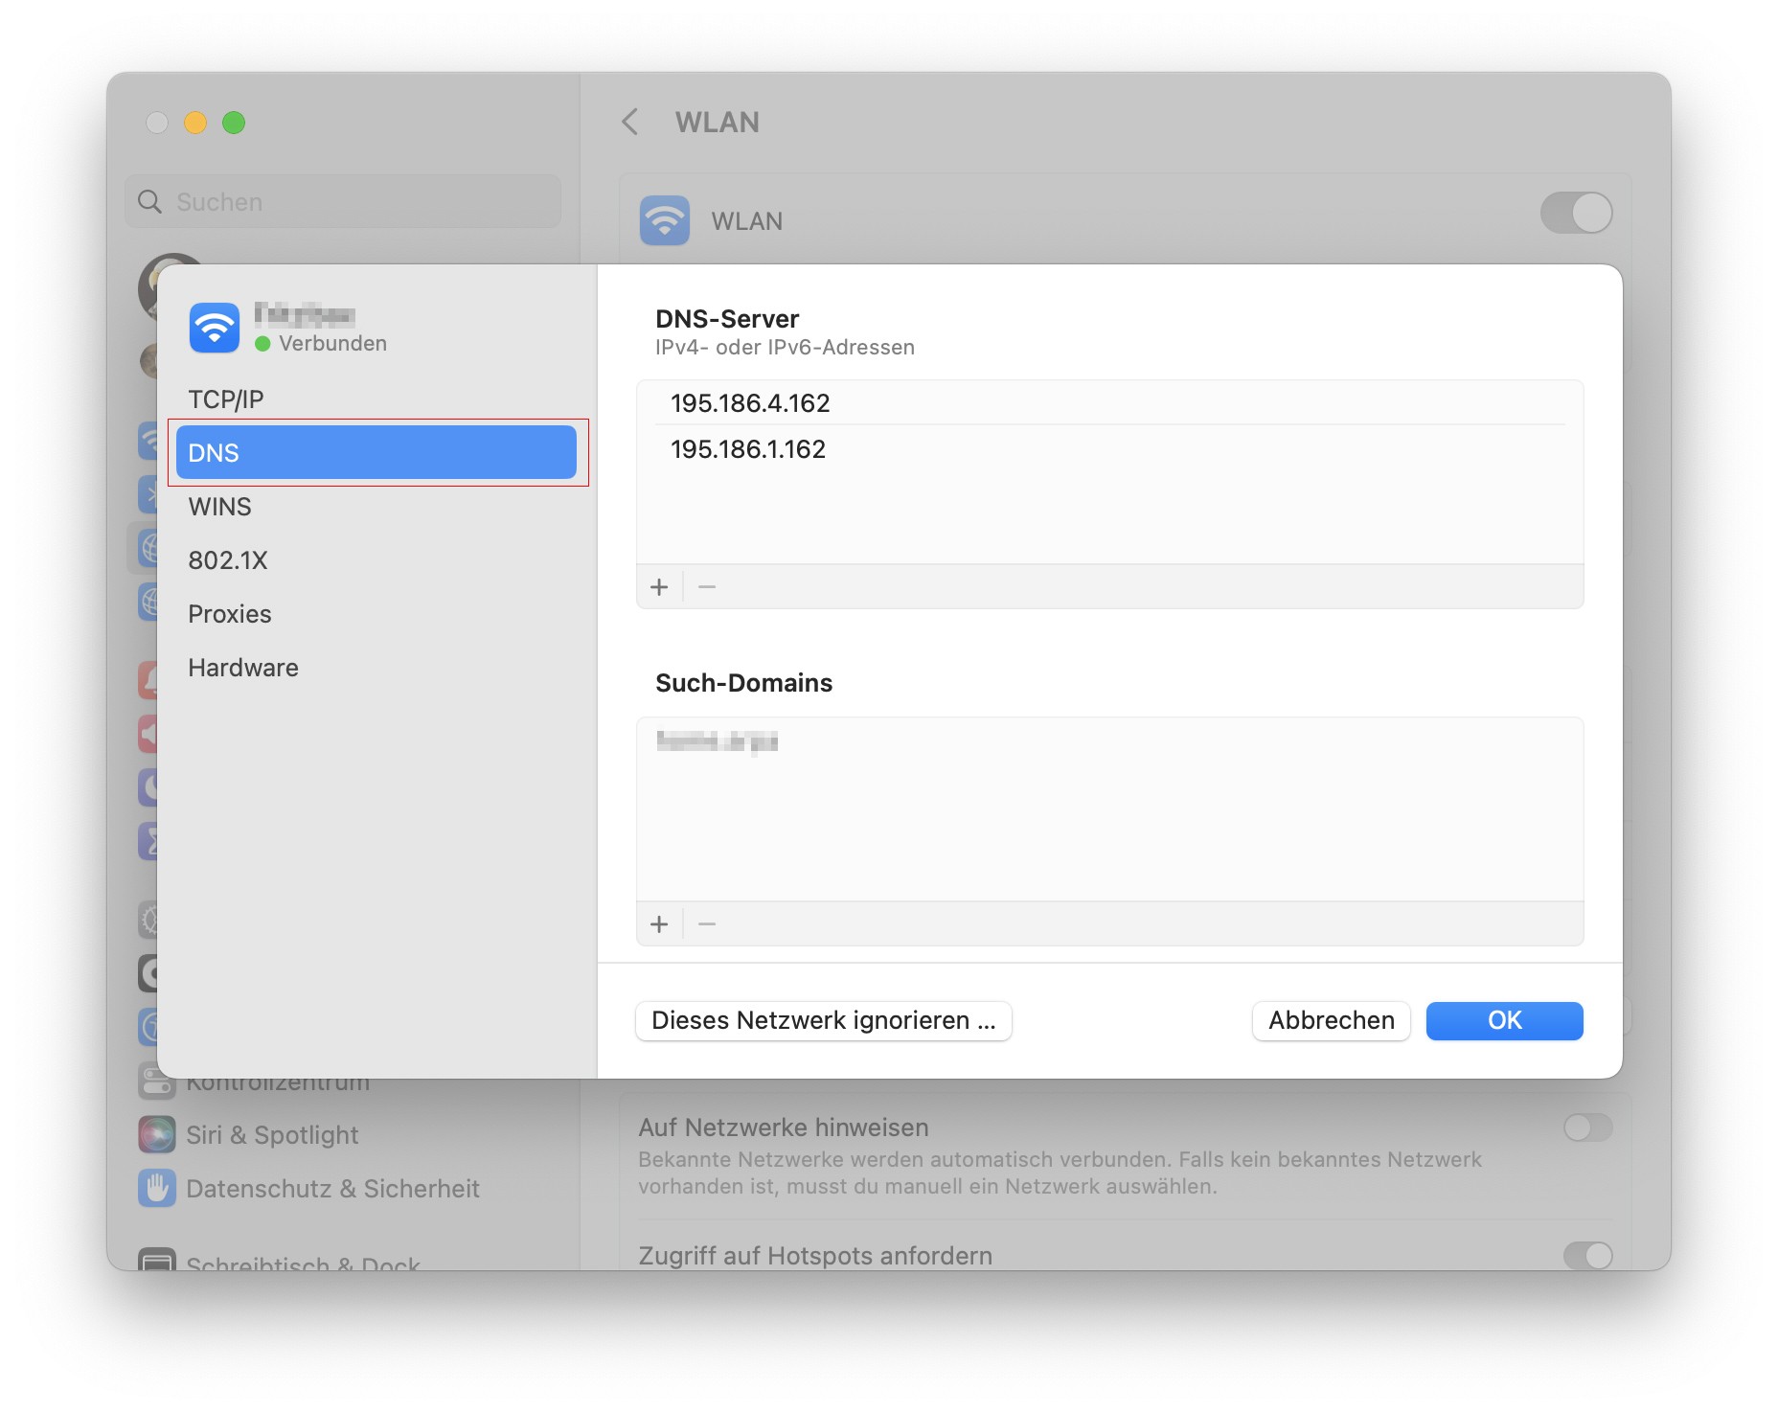
Task: Click the search magnifier icon
Action: [x=150, y=201]
